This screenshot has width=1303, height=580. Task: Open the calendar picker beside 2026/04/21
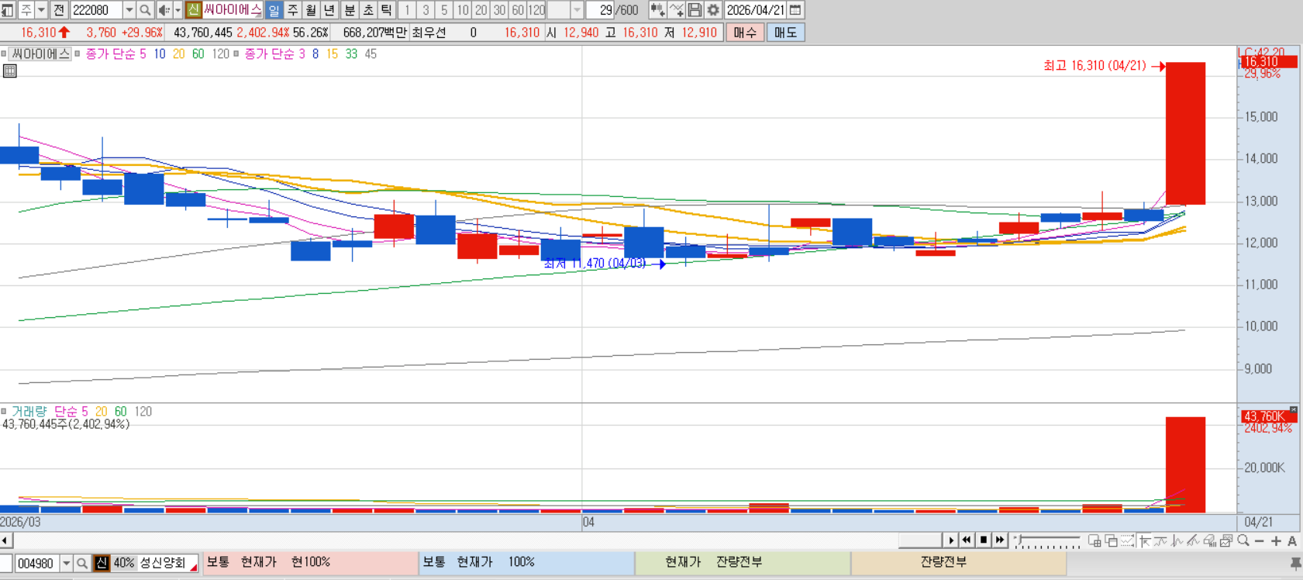(795, 10)
